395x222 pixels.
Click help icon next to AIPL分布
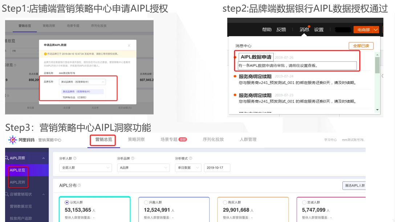point(80,185)
